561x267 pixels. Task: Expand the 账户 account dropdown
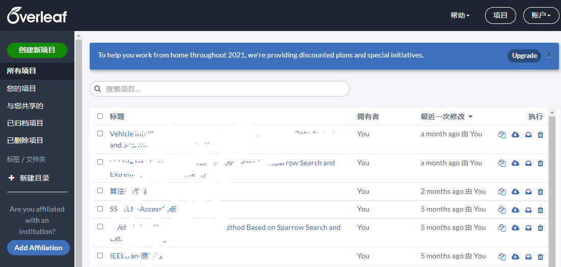541,15
